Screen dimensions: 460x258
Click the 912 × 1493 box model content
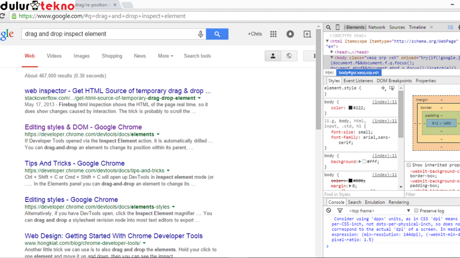tap(441, 123)
